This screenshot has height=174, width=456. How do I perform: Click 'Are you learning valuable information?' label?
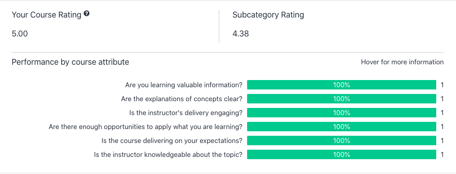tap(184, 85)
